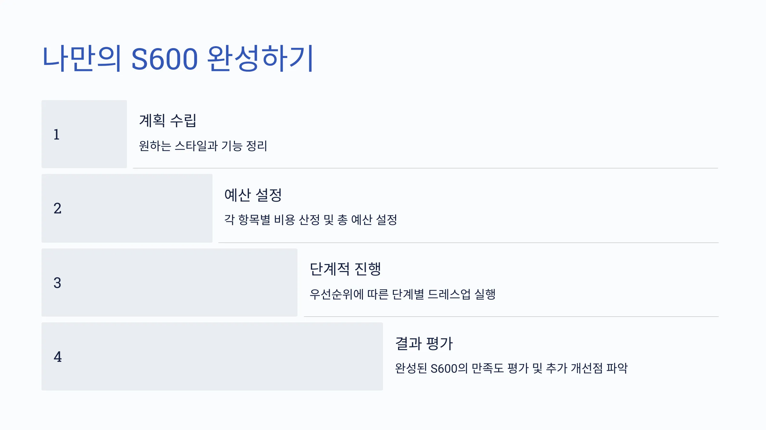Click the slide title 나만의 S600 완성하기

[178, 58]
